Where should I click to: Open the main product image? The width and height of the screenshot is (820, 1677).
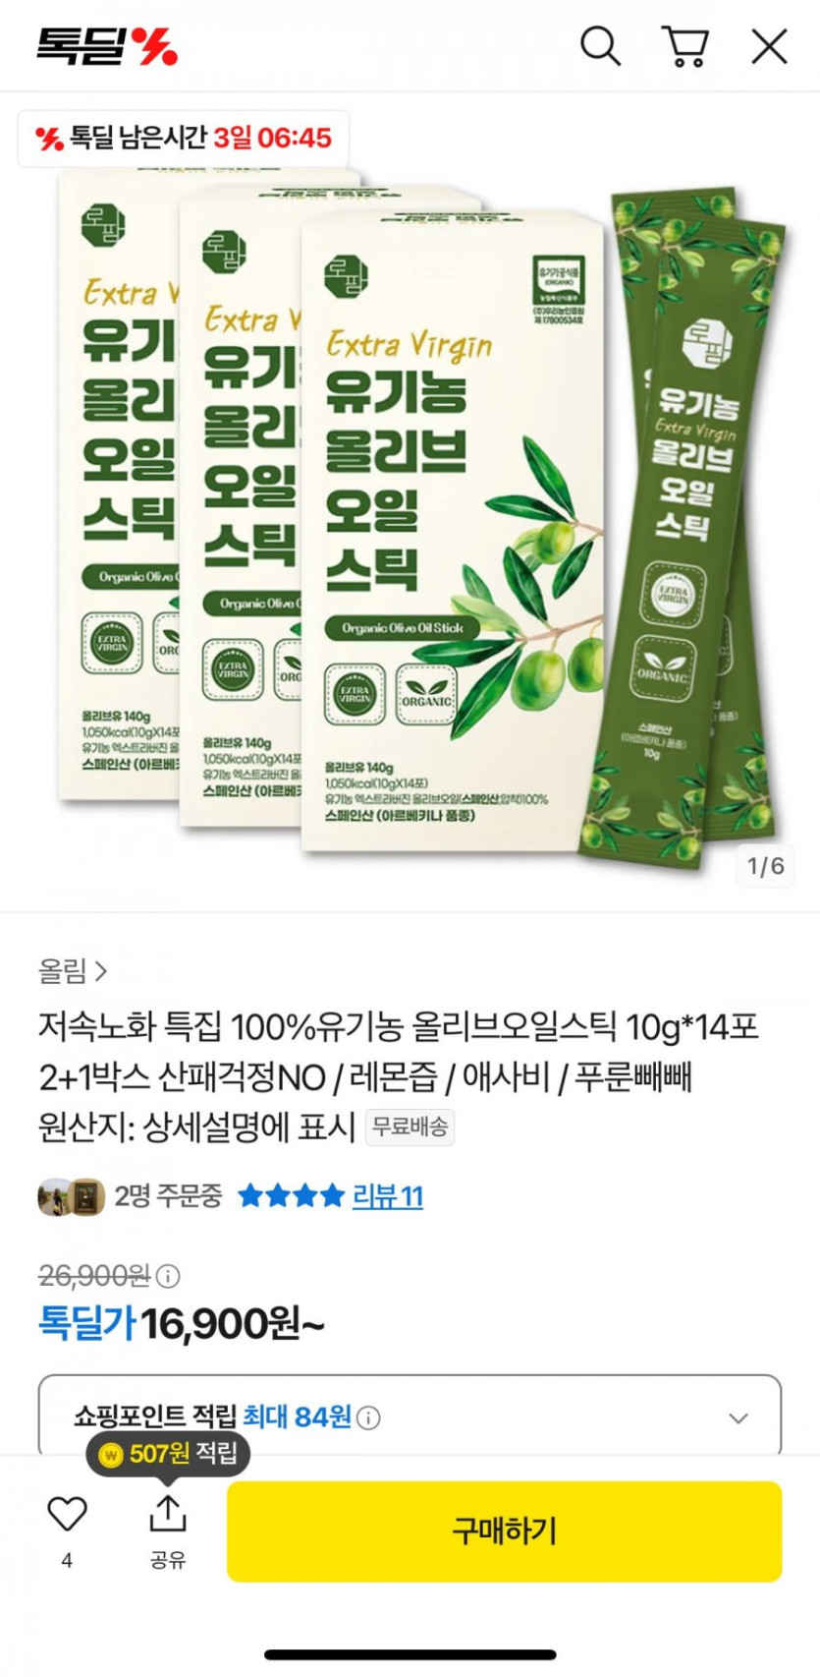pyautogui.click(x=410, y=501)
